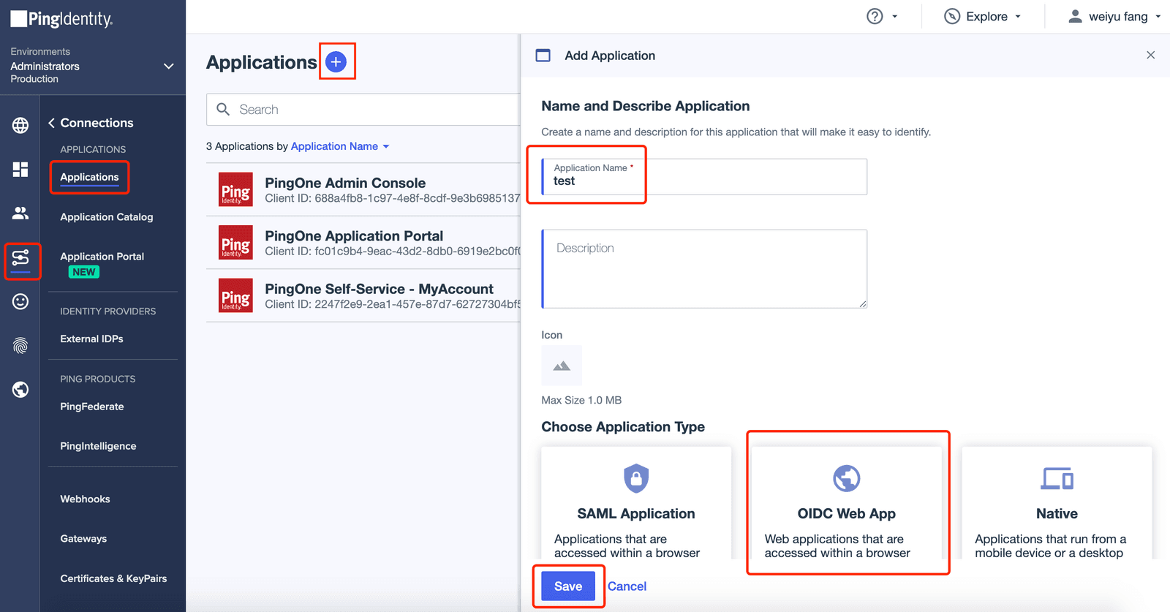The image size is (1170, 612).
Task: Open Application Catalog menu item
Action: [x=107, y=216]
